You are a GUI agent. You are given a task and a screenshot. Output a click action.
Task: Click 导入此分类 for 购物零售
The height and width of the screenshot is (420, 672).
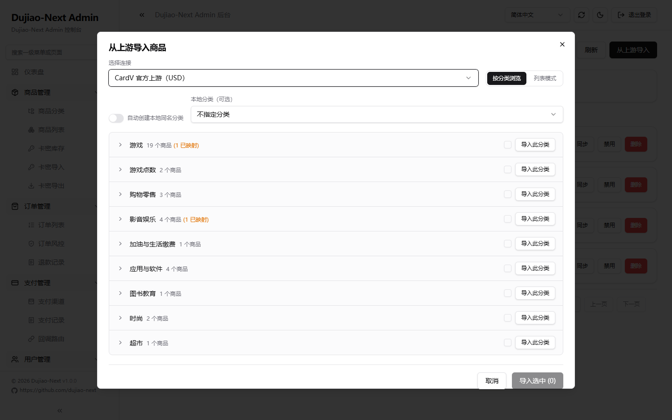(x=535, y=194)
